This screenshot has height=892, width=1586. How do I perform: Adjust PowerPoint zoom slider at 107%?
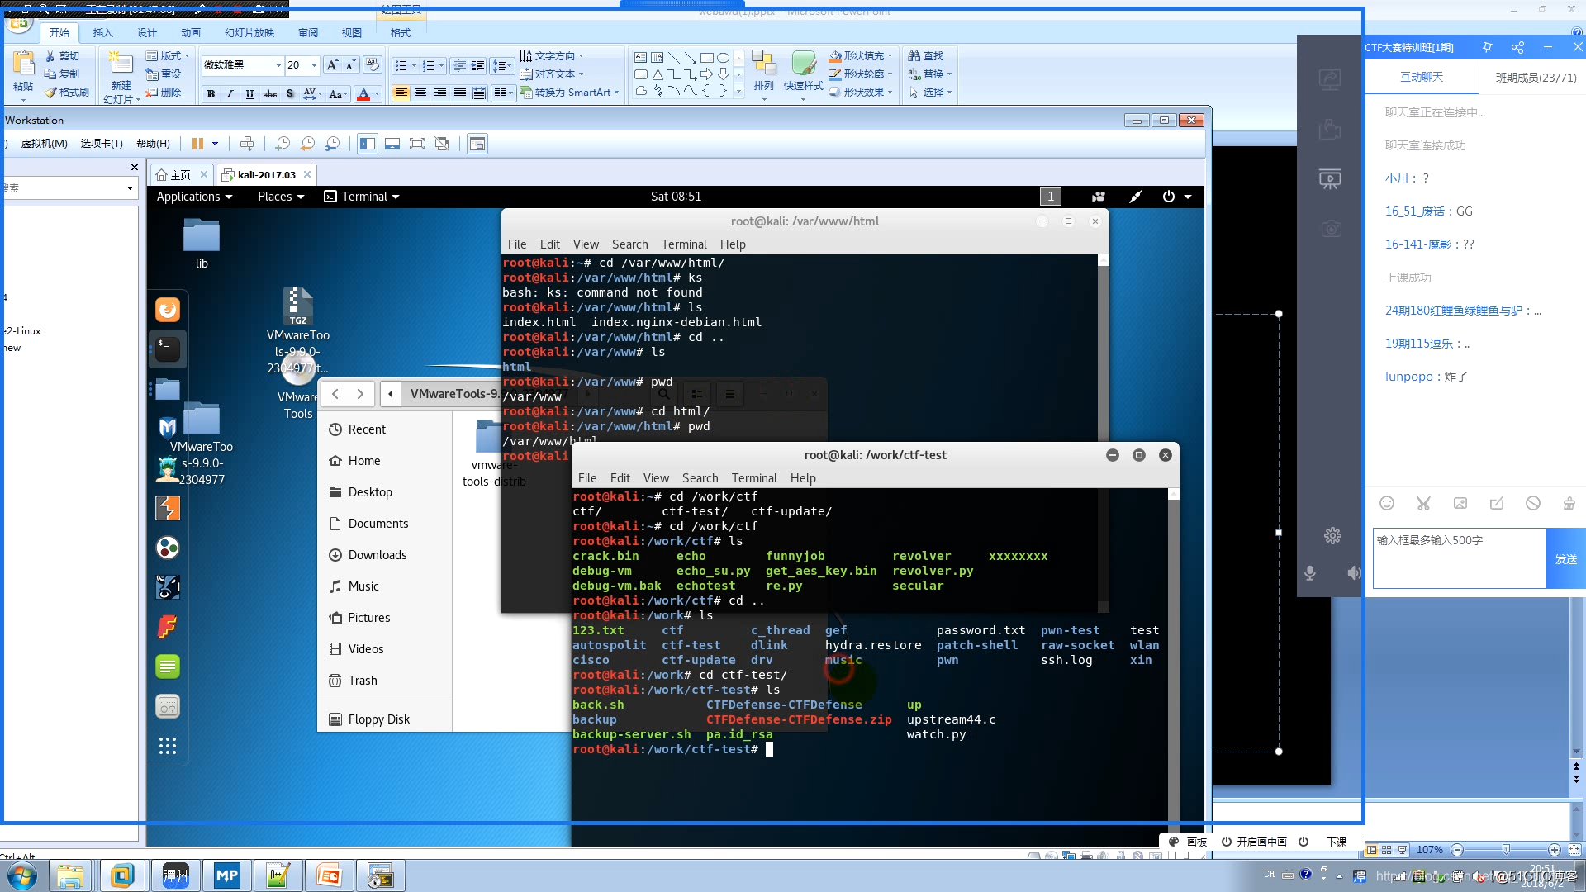click(x=1506, y=850)
